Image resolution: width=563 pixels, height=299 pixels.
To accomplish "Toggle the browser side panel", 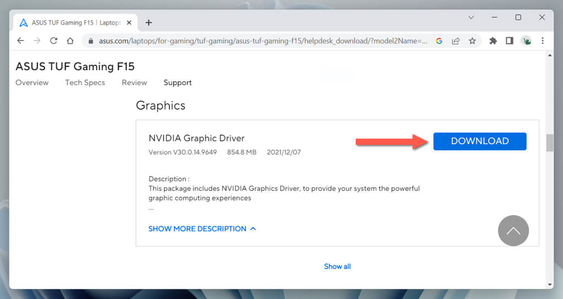I will (x=510, y=41).
